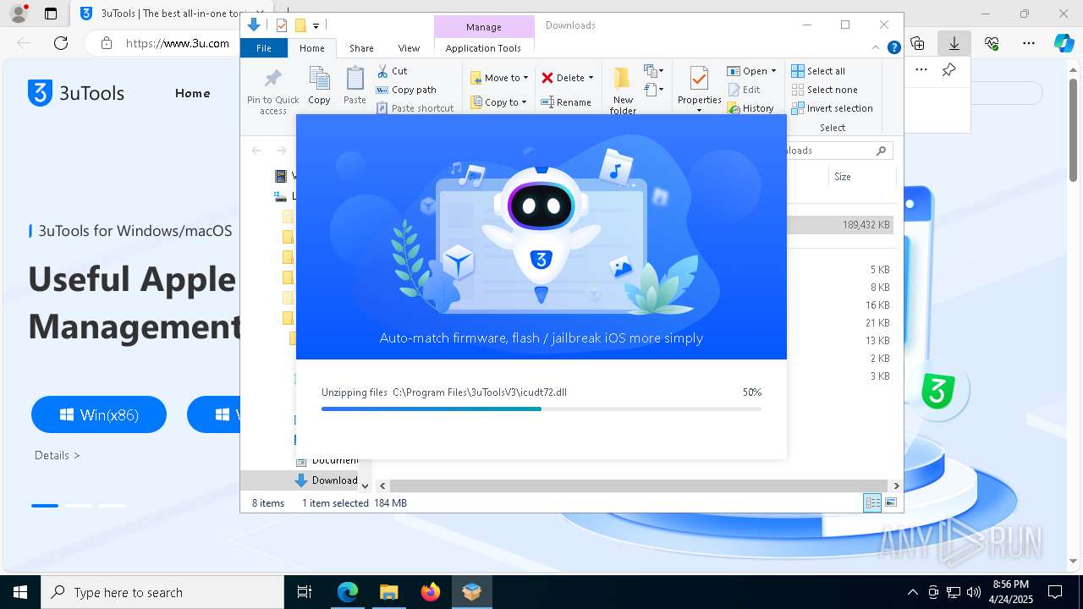Open Edge Downloads icon

954,43
